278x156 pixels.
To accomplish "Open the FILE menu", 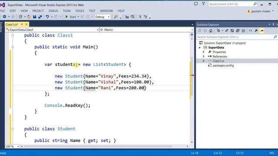I will pyautogui.click(x=3, y=11).
